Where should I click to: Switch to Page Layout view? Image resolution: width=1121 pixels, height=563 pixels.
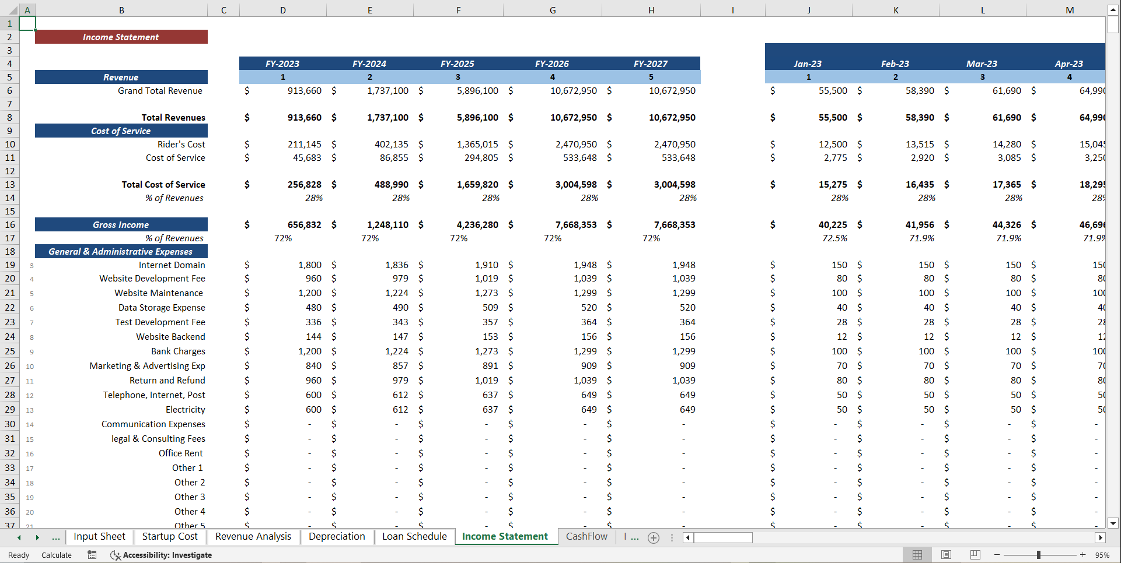tap(946, 555)
